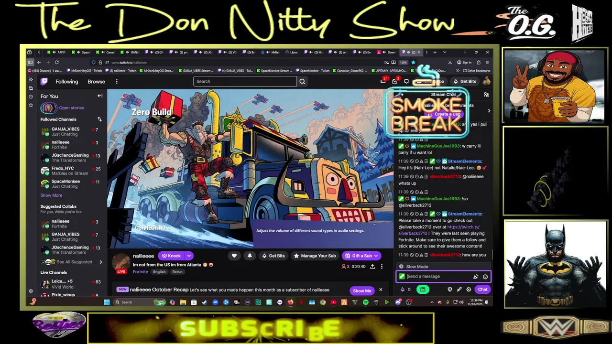Open sidebar settings gear at bottom left

point(31,291)
